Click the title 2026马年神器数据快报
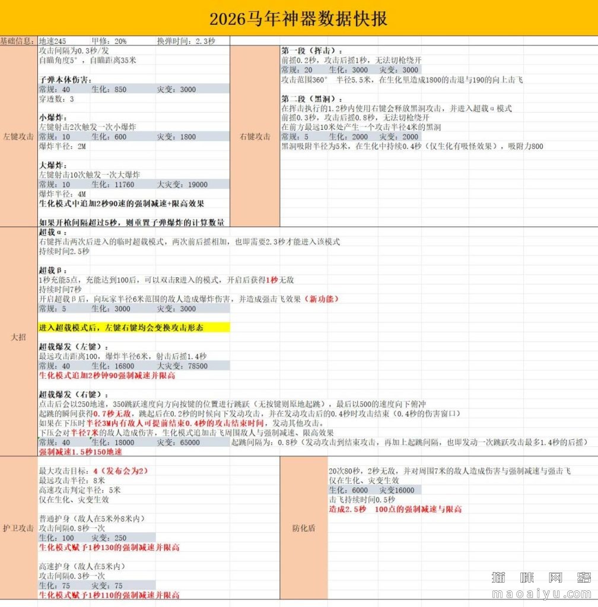 pyautogui.click(x=299, y=17)
